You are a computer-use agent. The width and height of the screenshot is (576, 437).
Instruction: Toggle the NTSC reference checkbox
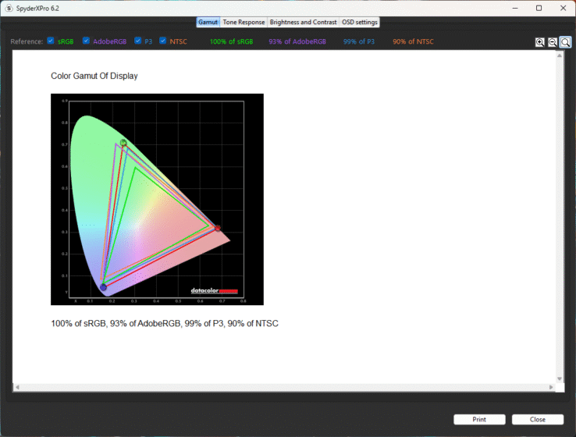[x=163, y=41]
